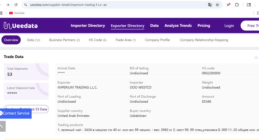Click the translate page icon
This screenshot has width=259, height=140.
[x=210, y=5]
